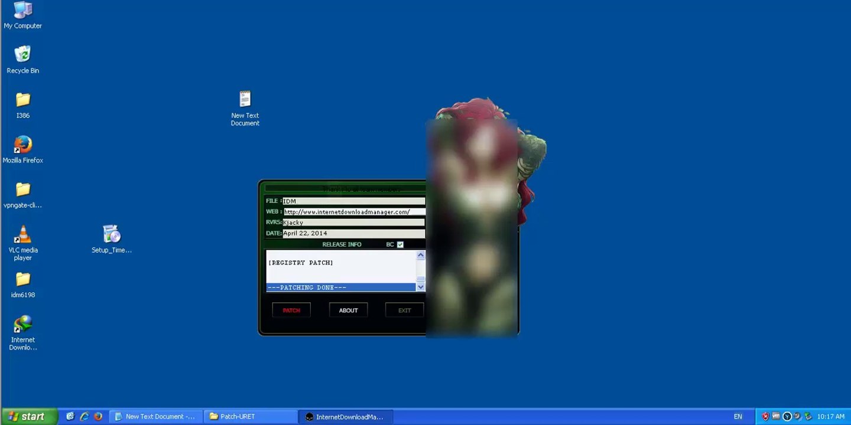Click the gray disc tray icon
851x425 pixels.
pyautogui.click(x=797, y=416)
